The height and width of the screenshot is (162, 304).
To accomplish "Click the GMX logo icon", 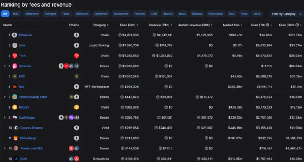I will (x=16, y=159).
